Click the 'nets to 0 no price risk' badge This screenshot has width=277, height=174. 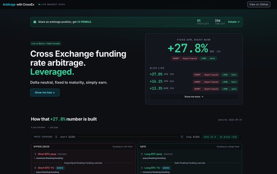tap(220, 137)
